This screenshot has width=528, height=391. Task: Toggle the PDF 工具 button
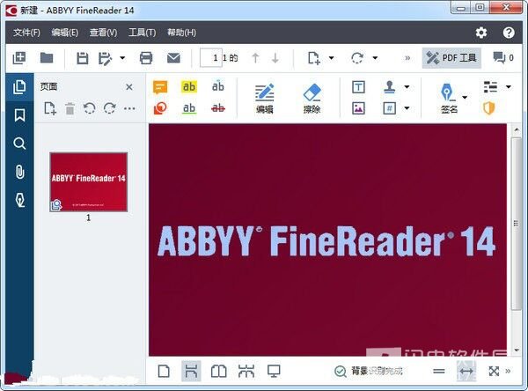coord(451,58)
